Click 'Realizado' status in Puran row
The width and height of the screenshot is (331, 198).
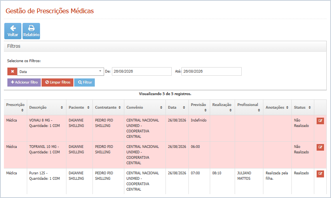(x=301, y=173)
